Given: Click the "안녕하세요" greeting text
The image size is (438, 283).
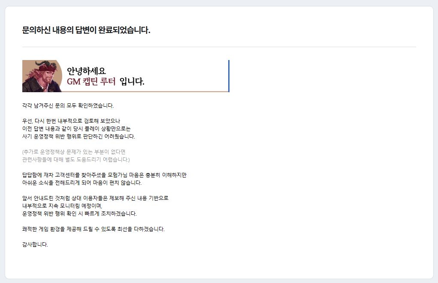Looking at the screenshot, I should click(86, 71).
